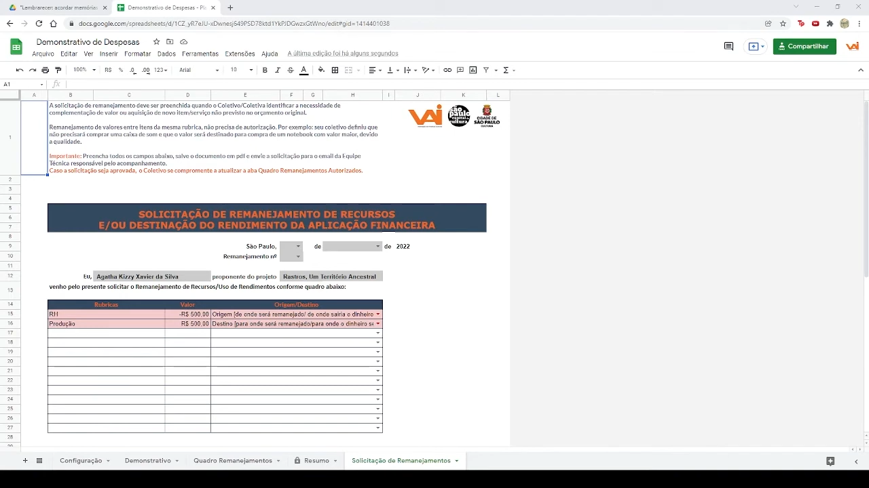Open 'A última edição foi há alguns segundos' link

[x=342, y=54]
